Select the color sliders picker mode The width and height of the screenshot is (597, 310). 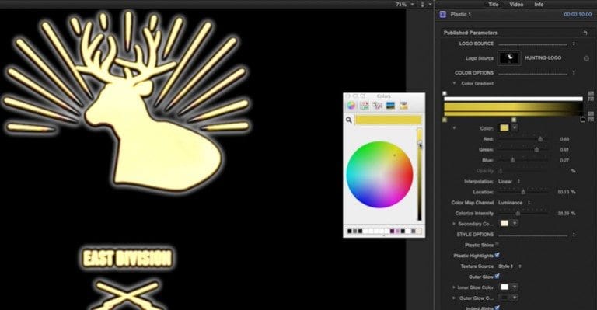point(365,106)
